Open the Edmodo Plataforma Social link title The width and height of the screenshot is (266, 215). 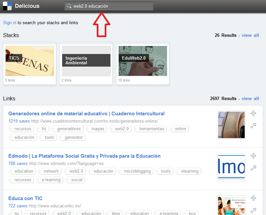tap(84, 156)
